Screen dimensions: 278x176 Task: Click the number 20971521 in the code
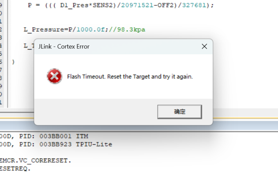pos(137,5)
